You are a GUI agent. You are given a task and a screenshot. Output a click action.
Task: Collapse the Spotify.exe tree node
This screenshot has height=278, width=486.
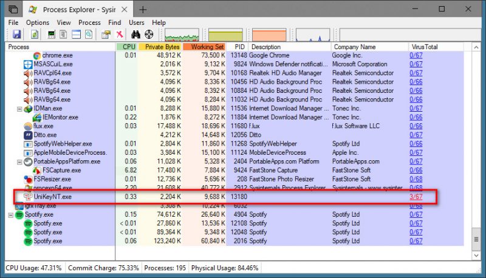pyautogui.click(x=10, y=215)
